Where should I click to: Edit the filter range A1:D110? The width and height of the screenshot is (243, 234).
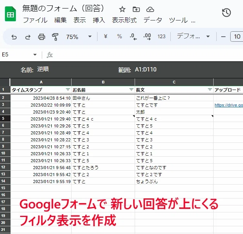(145, 70)
